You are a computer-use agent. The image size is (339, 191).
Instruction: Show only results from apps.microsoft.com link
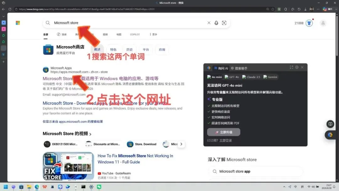point(73,122)
